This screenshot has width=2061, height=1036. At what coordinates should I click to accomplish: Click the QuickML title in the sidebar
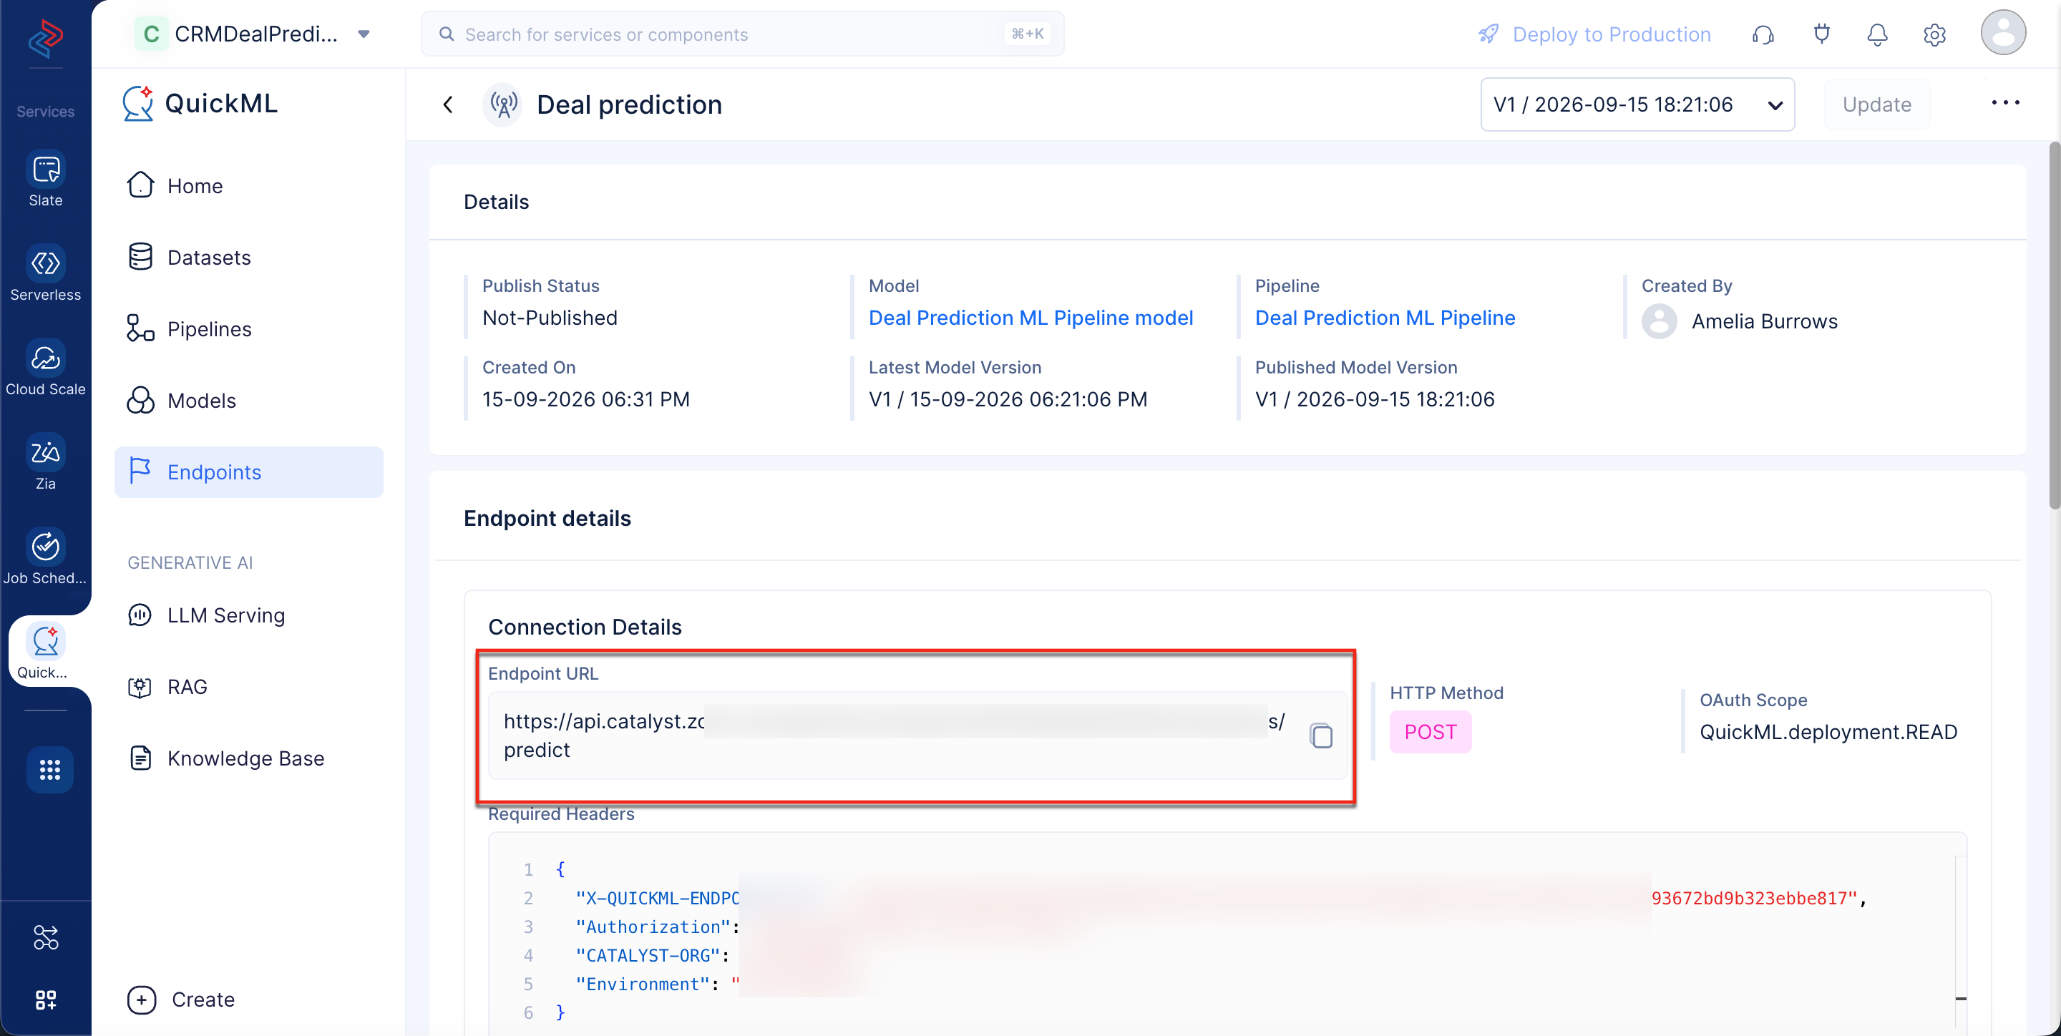[x=221, y=103]
